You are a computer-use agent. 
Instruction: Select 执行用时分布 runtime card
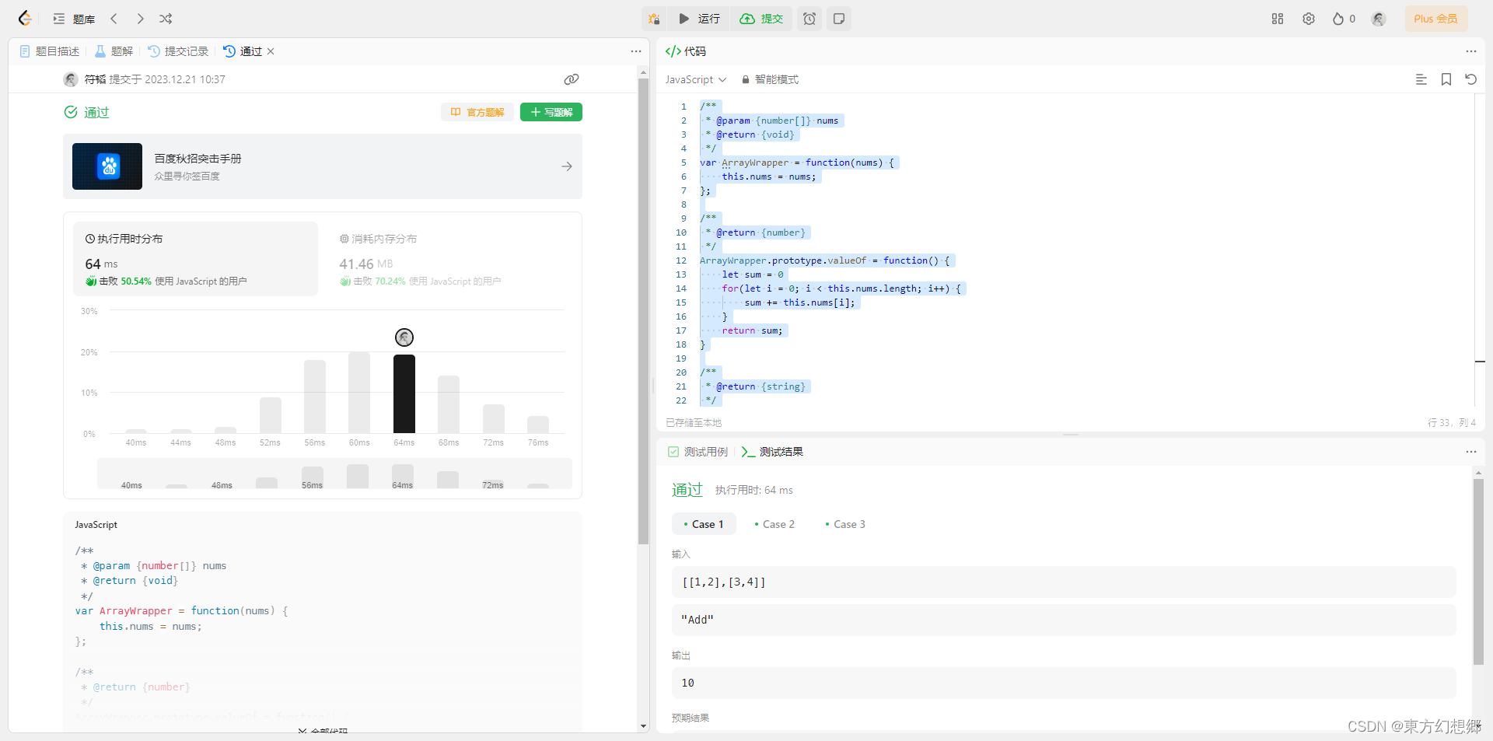195,259
